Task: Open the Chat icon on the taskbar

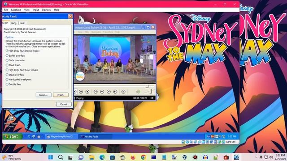Action: coord(81,157)
